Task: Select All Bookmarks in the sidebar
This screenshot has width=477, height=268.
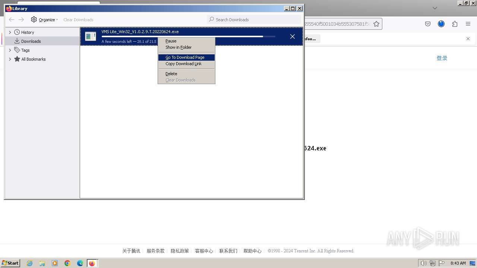Action: point(33,59)
